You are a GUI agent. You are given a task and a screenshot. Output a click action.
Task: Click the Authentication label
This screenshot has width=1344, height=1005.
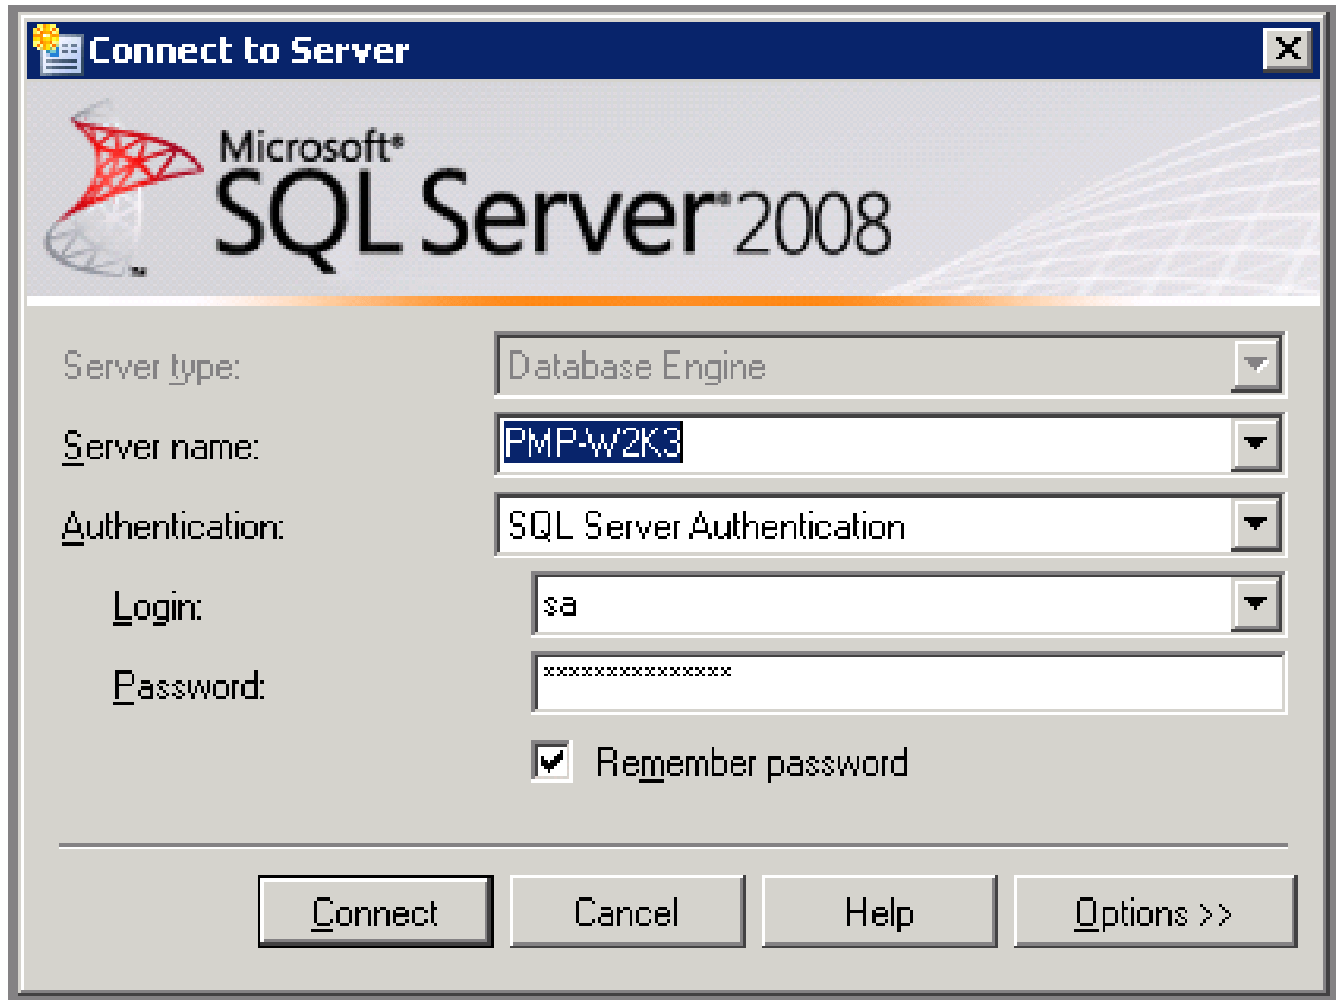pyautogui.click(x=173, y=526)
